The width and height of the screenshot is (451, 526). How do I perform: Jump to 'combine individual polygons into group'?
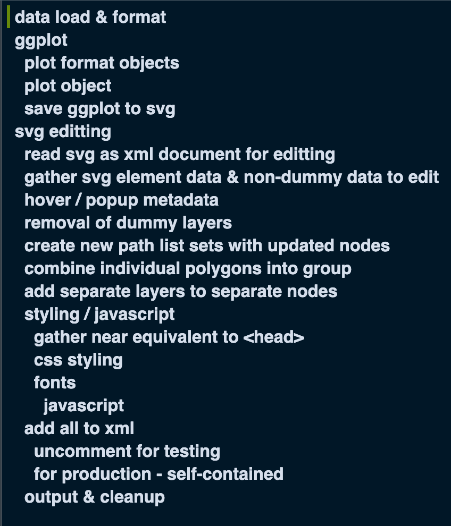[188, 268]
